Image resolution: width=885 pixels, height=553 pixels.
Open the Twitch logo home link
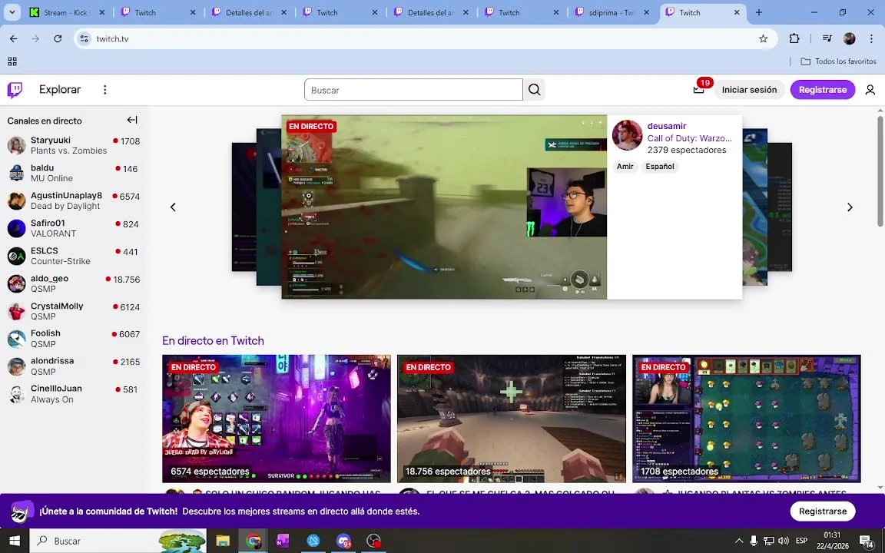pyautogui.click(x=15, y=90)
